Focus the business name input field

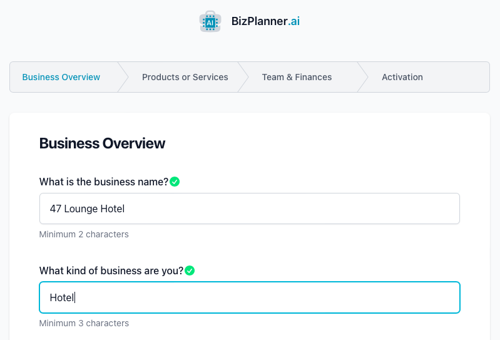[249, 209]
